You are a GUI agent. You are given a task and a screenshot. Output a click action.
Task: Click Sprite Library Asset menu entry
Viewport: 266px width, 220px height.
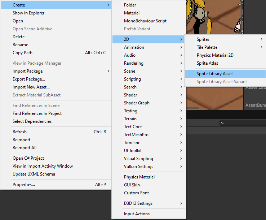click(x=215, y=74)
